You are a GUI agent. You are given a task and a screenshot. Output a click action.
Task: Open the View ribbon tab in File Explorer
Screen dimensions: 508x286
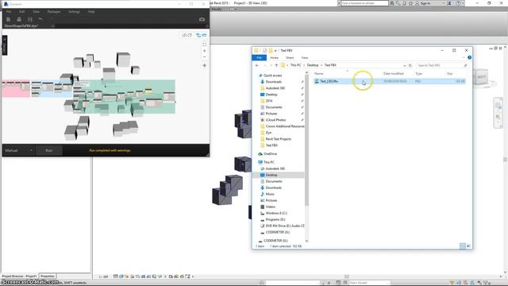tap(305, 58)
